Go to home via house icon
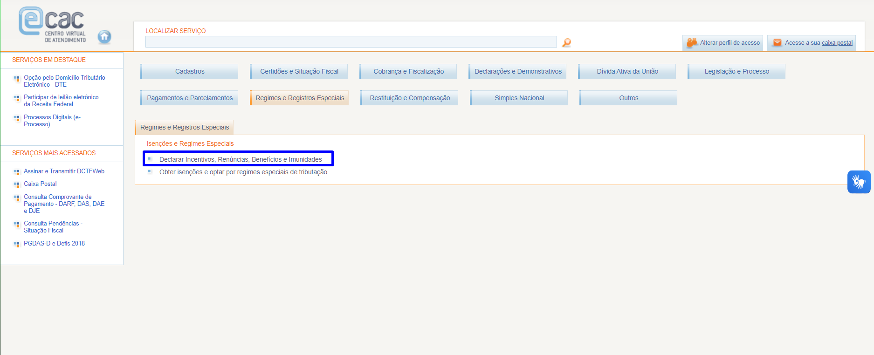 click(104, 37)
